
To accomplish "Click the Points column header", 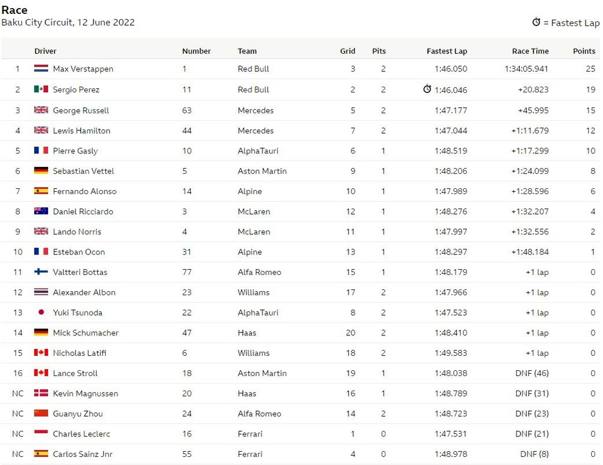I will tap(584, 51).
